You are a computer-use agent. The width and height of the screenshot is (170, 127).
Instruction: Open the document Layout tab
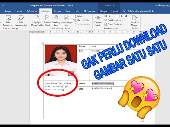click(x=19, y=11)
